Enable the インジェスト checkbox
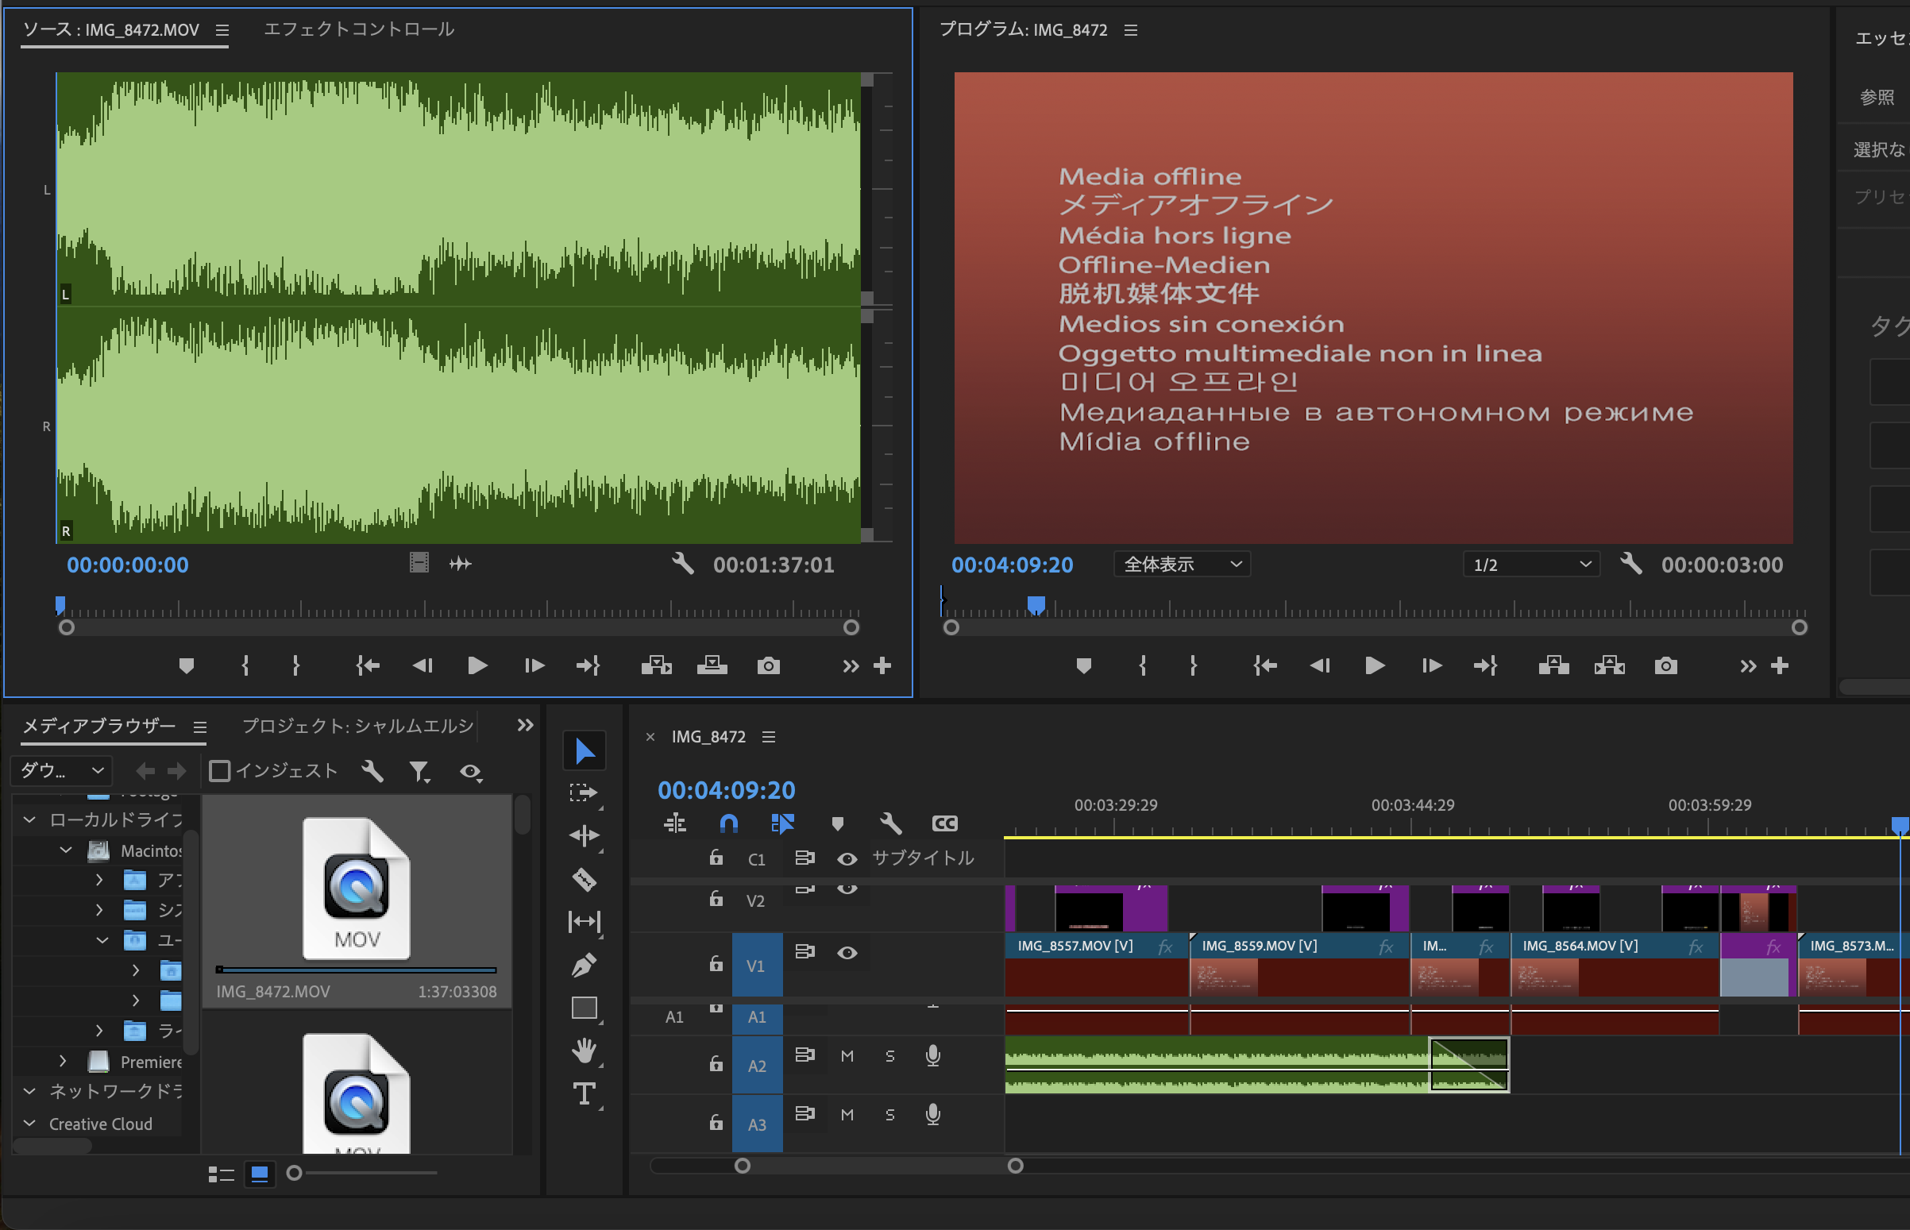The width and height of the screenshot is (1910, 1230). point(220,770)
